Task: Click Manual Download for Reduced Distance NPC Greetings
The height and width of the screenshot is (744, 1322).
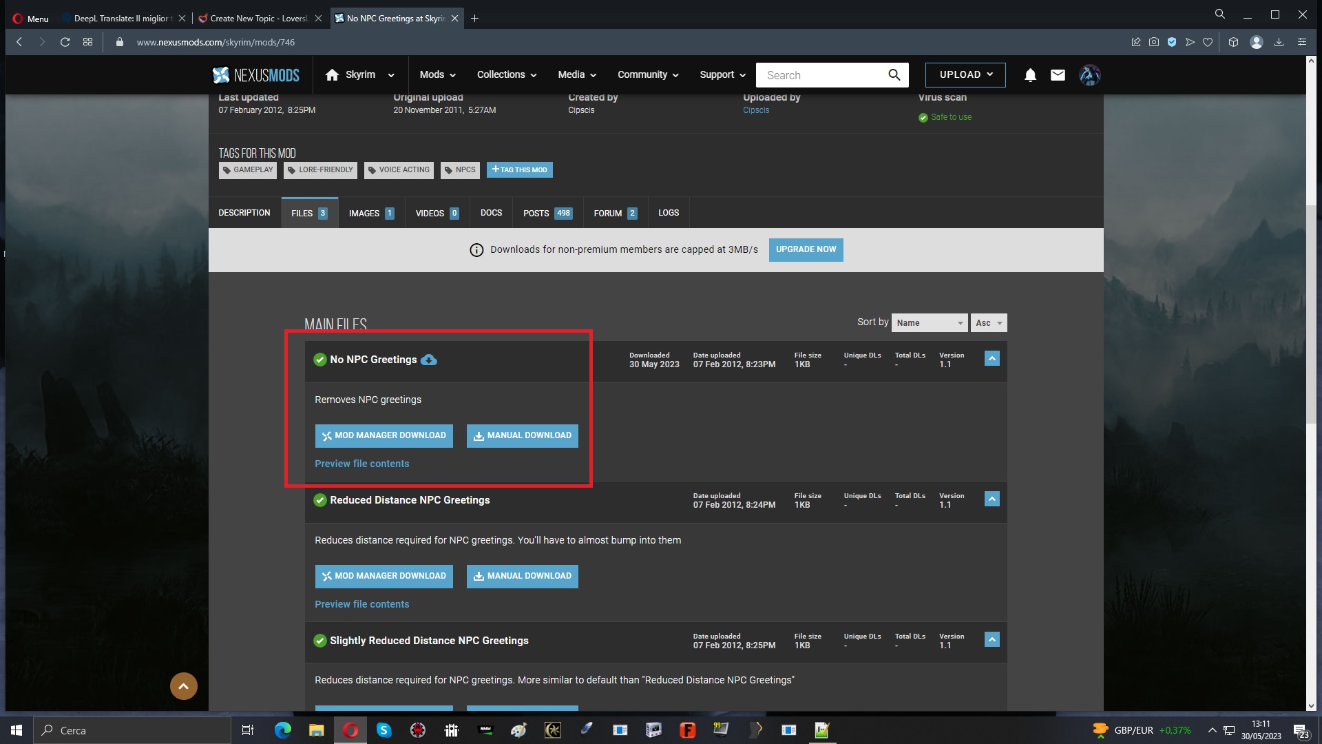Action: [x=522, y=576]
